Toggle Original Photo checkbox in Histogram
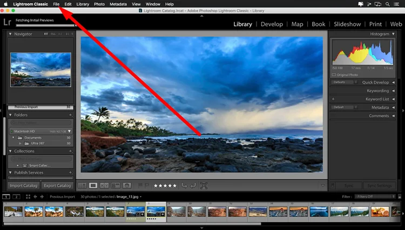Screen dimensions: 405x230 pyautogui.click(x=334, y=75)
